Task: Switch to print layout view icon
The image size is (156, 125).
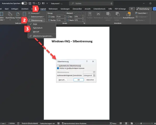Action: coord(126,123)
